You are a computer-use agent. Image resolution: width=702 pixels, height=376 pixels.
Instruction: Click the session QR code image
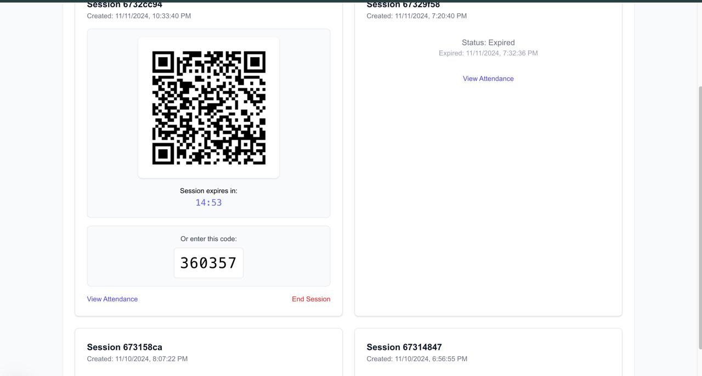pyautogui.click(x=209, y=108)
